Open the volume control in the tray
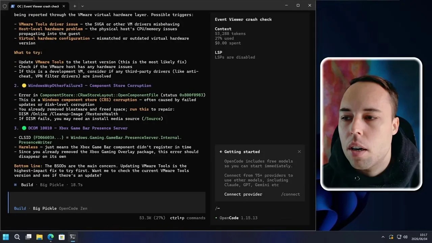Image resolution: width=432 pixels, height=243 pixels. (405, 237)
